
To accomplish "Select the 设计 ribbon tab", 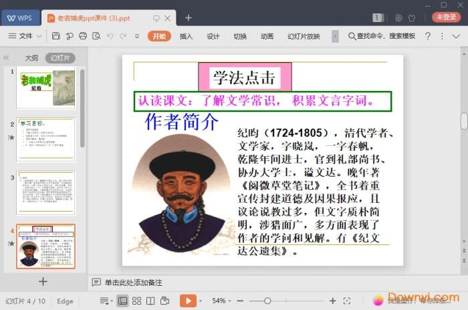I will 213,36.
